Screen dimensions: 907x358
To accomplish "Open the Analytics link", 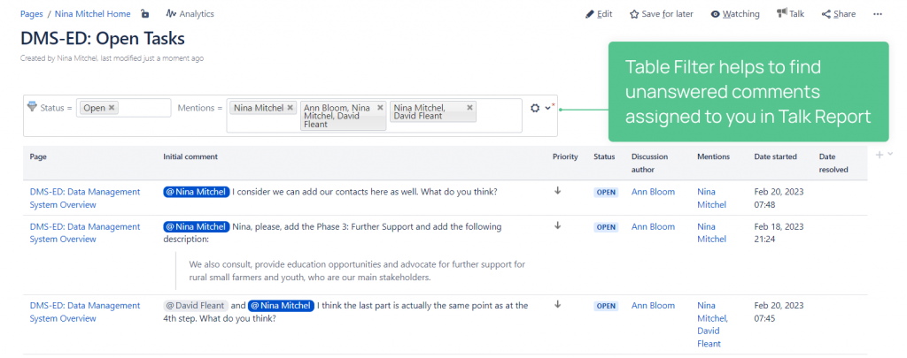I will [190, 14].
